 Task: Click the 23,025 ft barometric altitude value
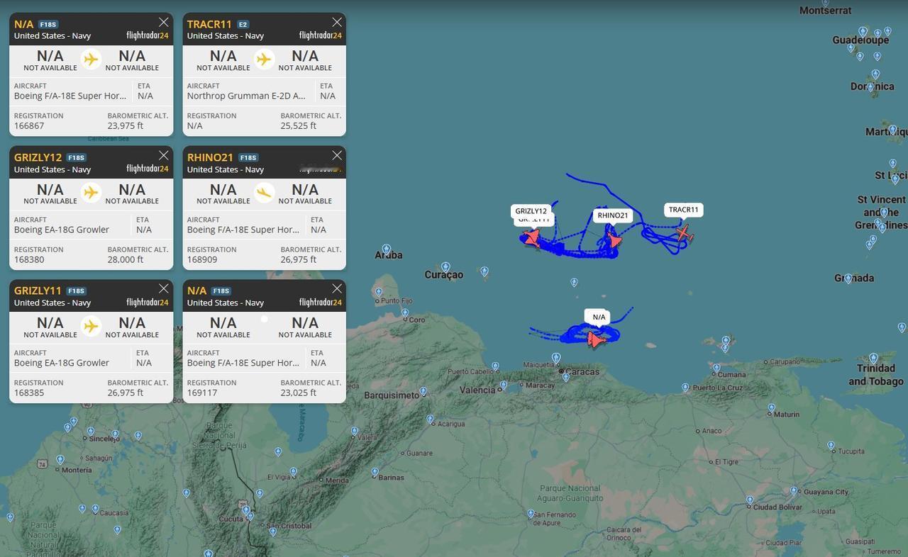[x=299, y=393]
